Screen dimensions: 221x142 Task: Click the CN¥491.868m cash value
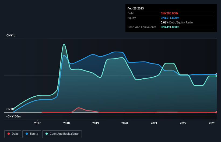pyautogui.click(x=170, y=27)
